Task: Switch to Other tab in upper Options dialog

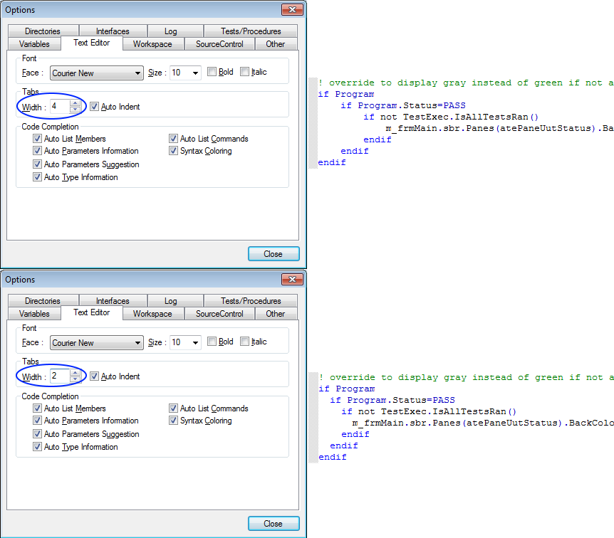Action: pos(275,44)
